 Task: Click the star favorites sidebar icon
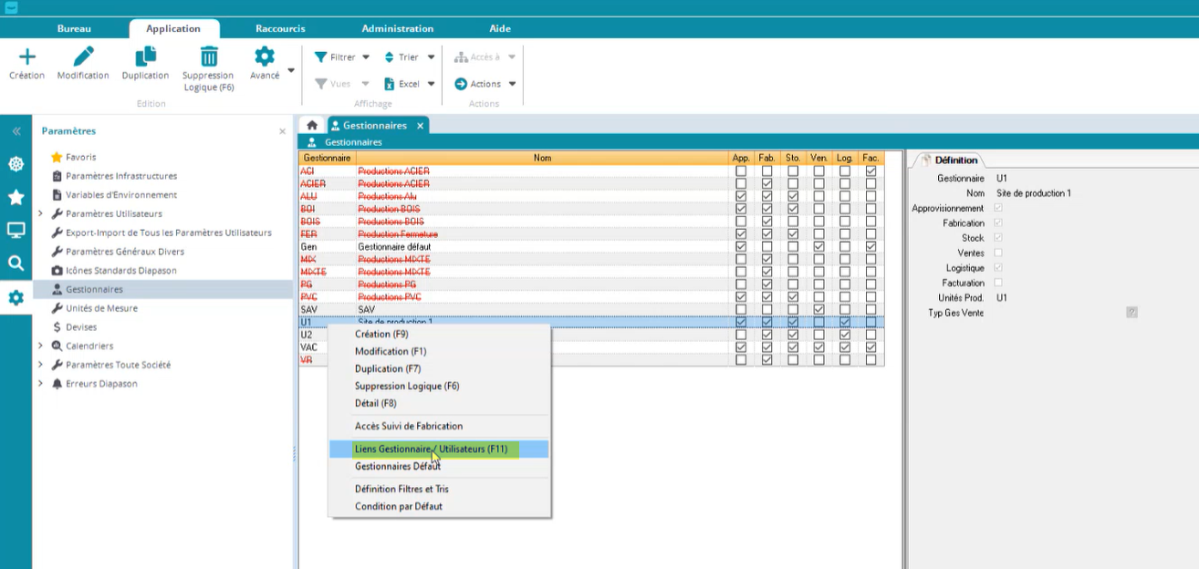tap(16, 198)
